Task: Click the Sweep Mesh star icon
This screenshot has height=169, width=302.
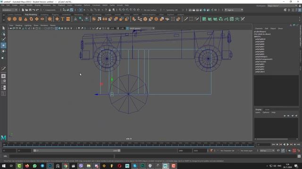Action: click(x=57, y=19)
